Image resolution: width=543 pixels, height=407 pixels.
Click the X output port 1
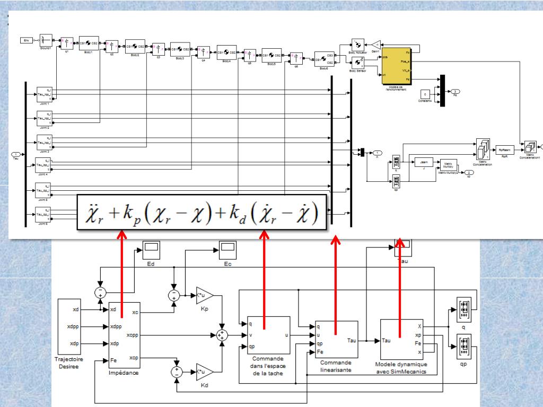pyautogui.click(x=377, y=153)
